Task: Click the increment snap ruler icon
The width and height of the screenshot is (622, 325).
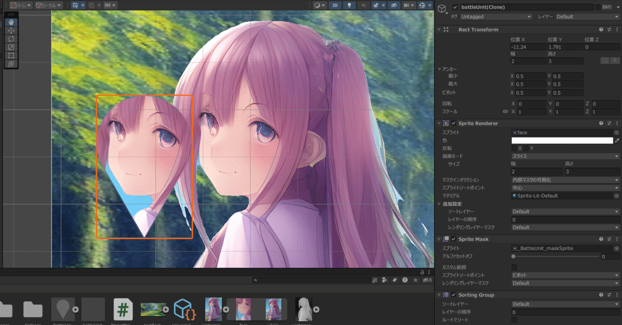Action: [108, 5]
